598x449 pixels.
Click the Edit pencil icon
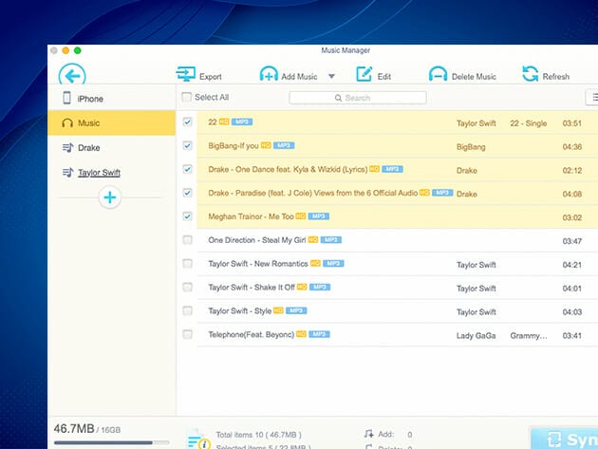pos(364,75)
